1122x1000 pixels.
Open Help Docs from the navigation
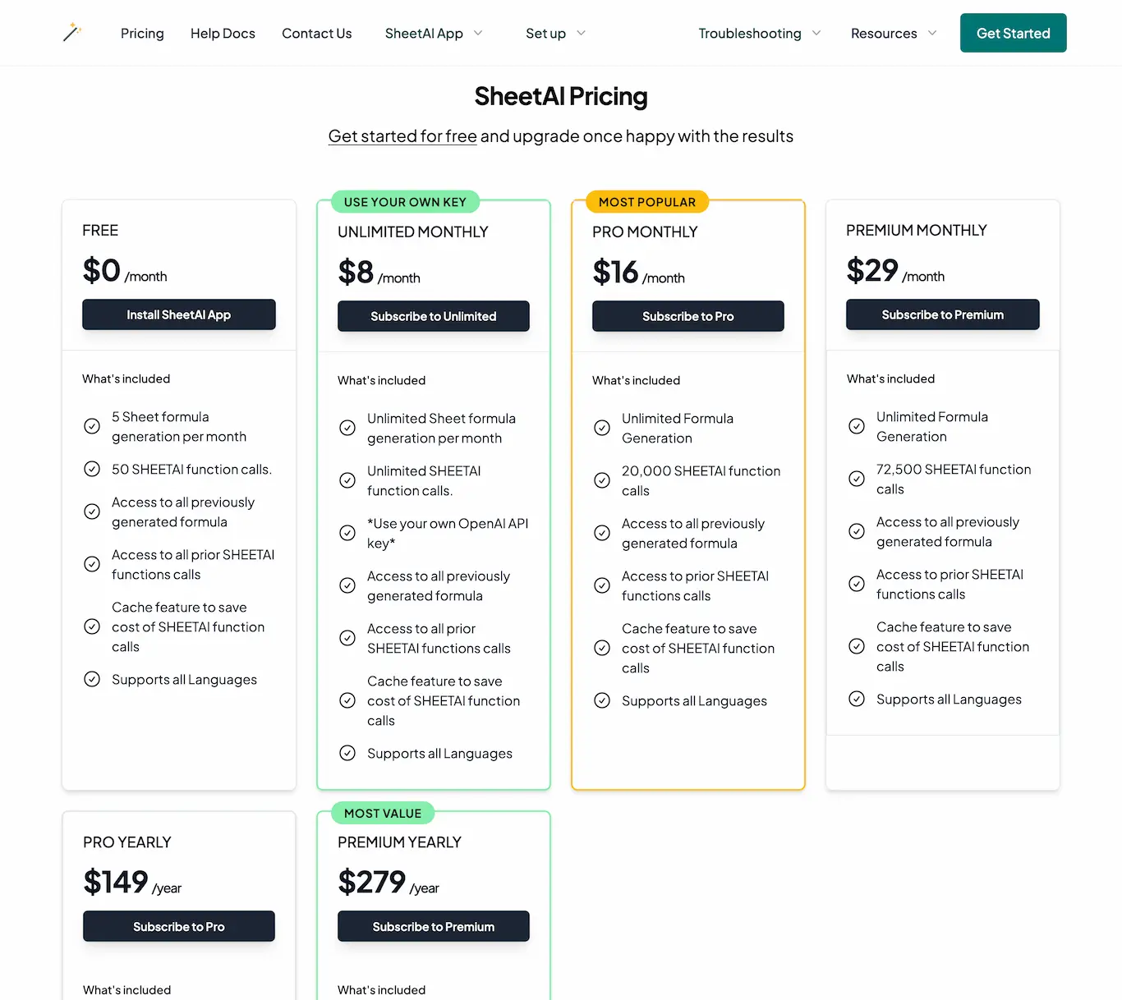point(223,33)
